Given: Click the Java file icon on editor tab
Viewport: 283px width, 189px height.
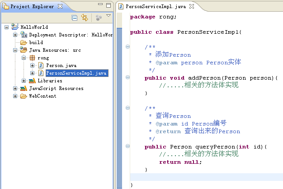Looking at the screenshot, I should tap(121, 6).
